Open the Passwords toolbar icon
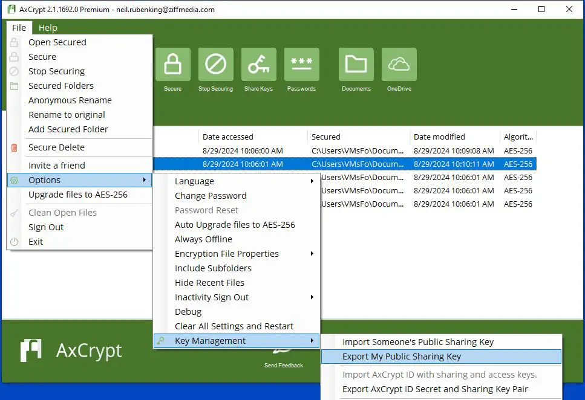 click(x=301, y=64)
